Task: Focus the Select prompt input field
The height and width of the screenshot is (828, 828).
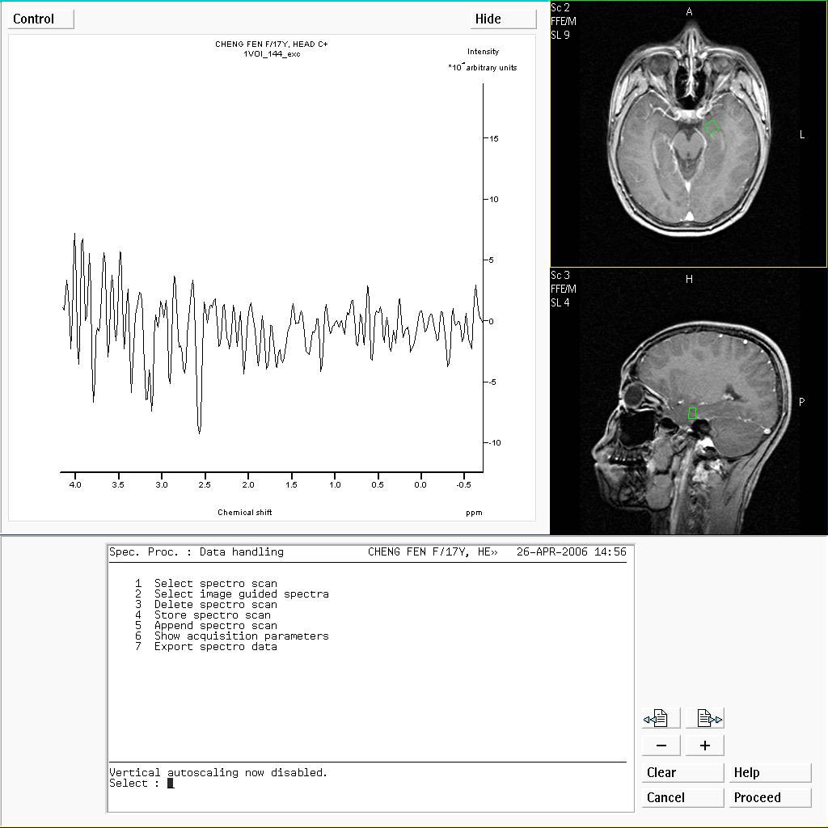Action: click(x=171, y=783)
